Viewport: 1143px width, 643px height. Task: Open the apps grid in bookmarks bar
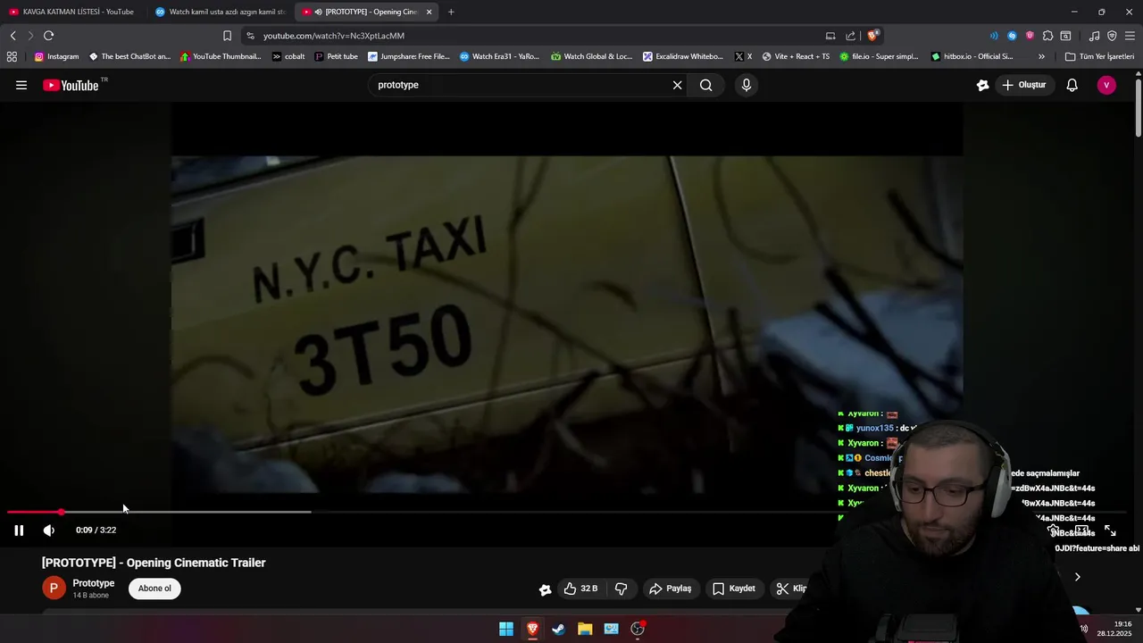coord(12,56)
